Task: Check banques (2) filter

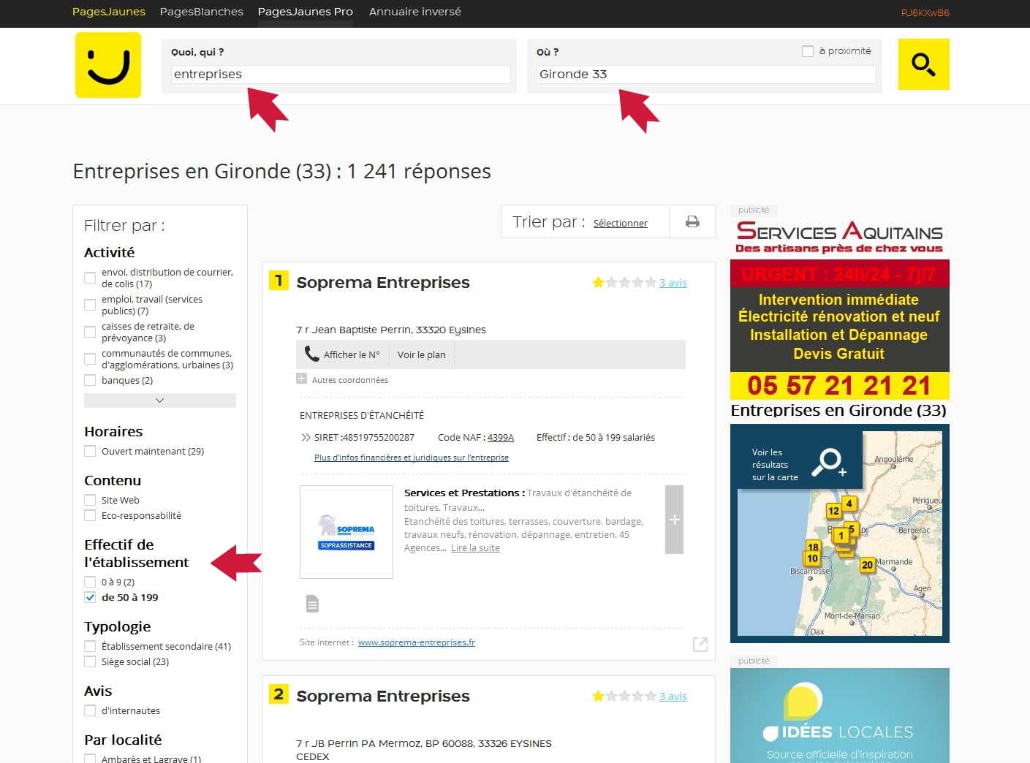Action: (90, 380)
